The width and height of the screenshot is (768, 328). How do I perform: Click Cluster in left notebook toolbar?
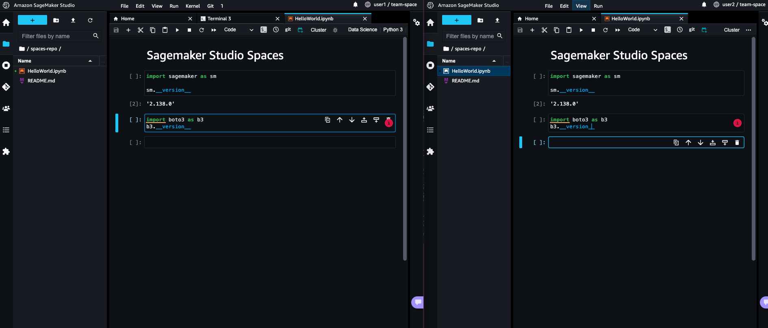(x=319, y=30)
